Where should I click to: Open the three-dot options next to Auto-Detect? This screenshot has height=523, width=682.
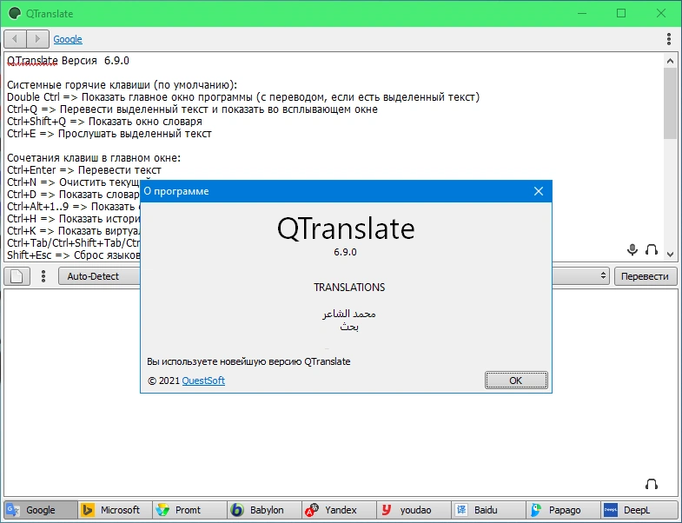pyautogui.click(x=43, y=276)
